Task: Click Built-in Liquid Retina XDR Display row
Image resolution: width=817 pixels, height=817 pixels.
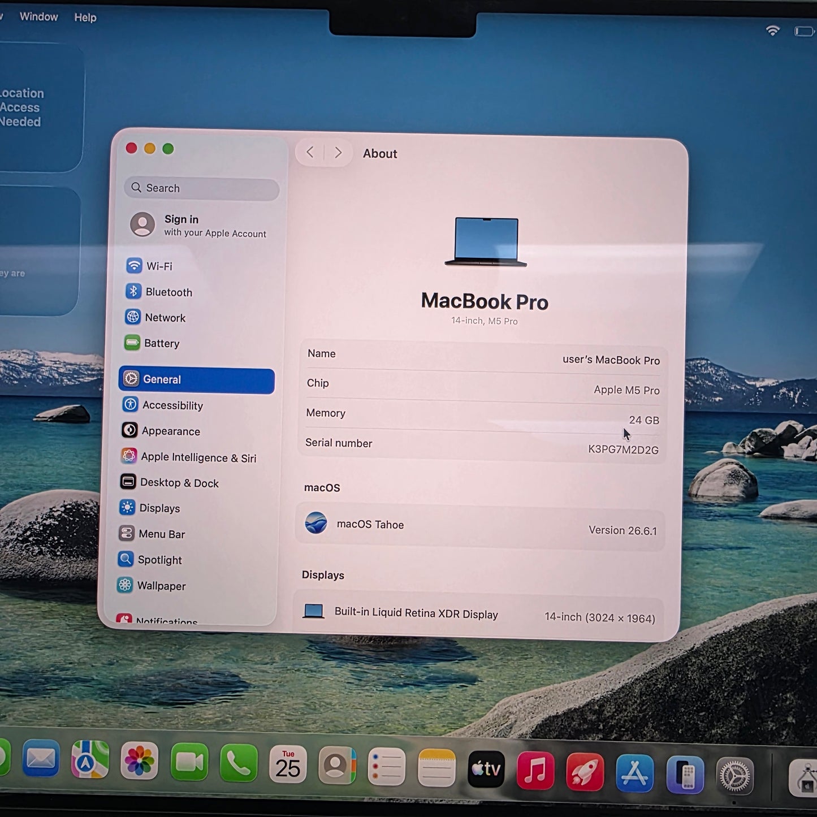Action: (x=477, y=615)
